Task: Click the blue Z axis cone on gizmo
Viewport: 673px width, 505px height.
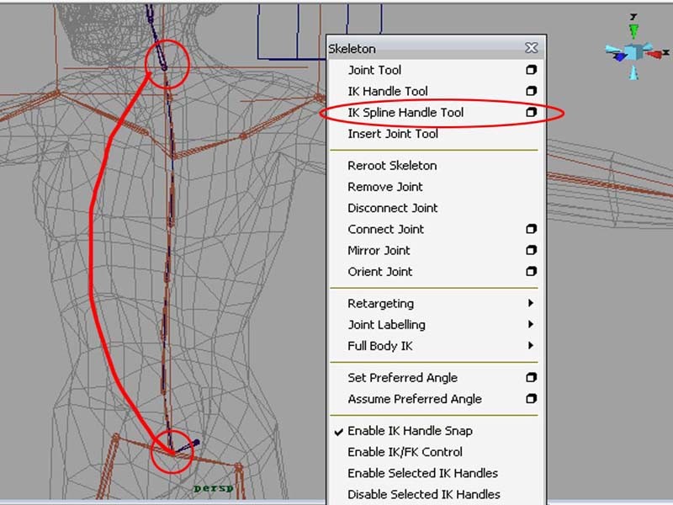Action: tap(620, 56)
